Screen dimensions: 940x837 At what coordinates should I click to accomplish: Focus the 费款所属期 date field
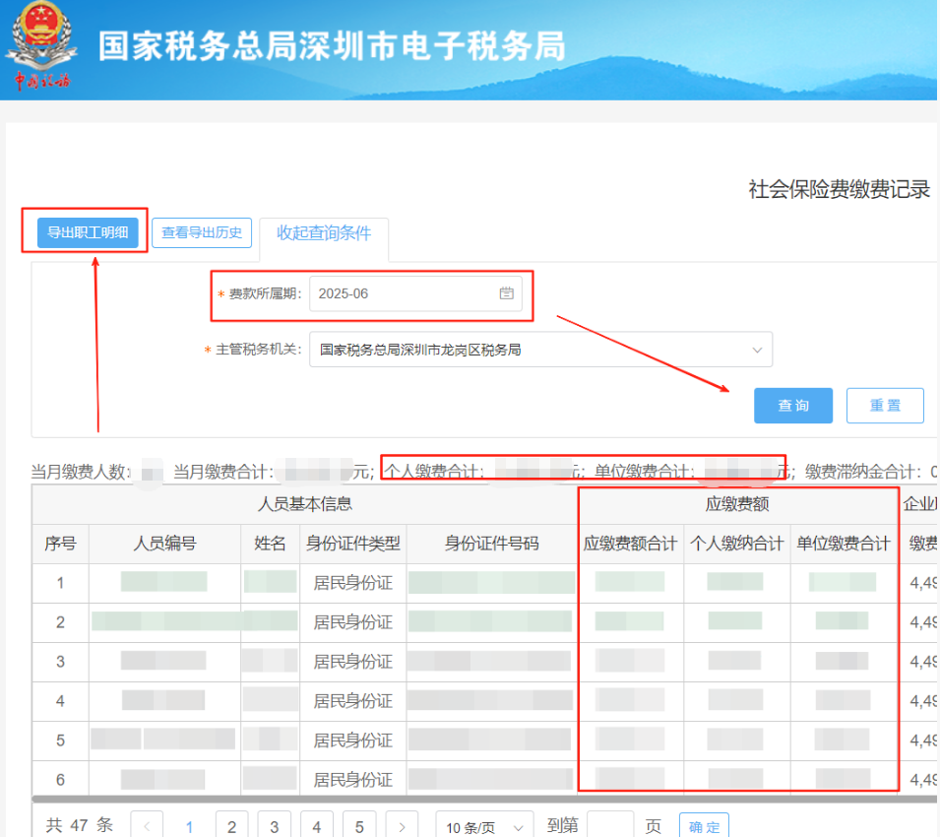415,293
